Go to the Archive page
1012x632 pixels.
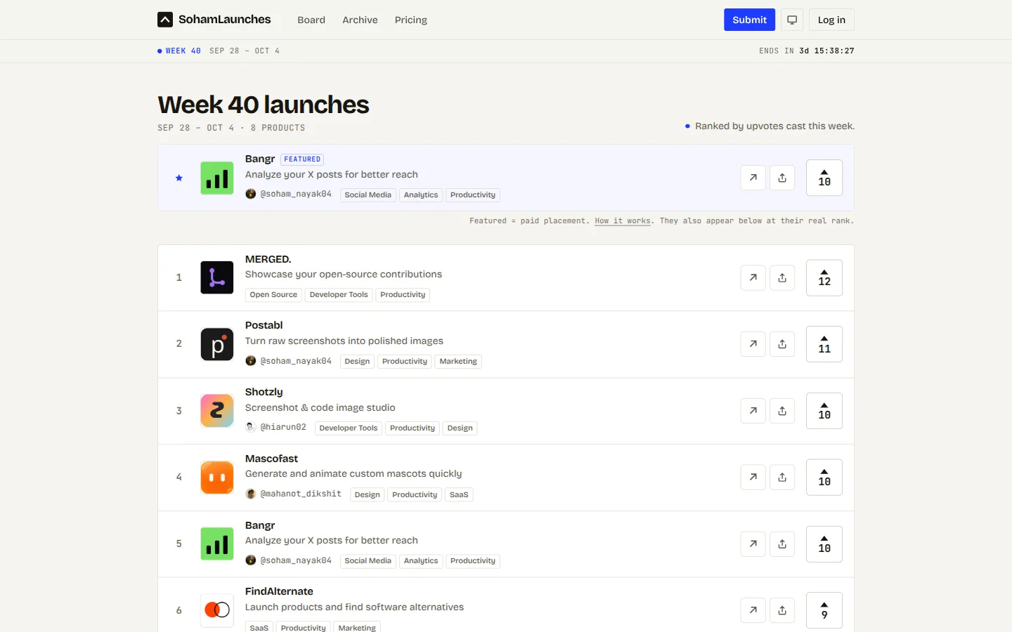click(x=360, y=20)
